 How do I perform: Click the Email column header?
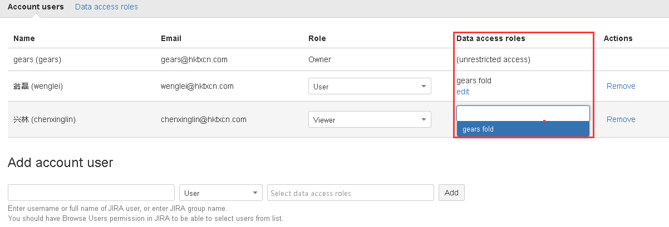point(171,38)
